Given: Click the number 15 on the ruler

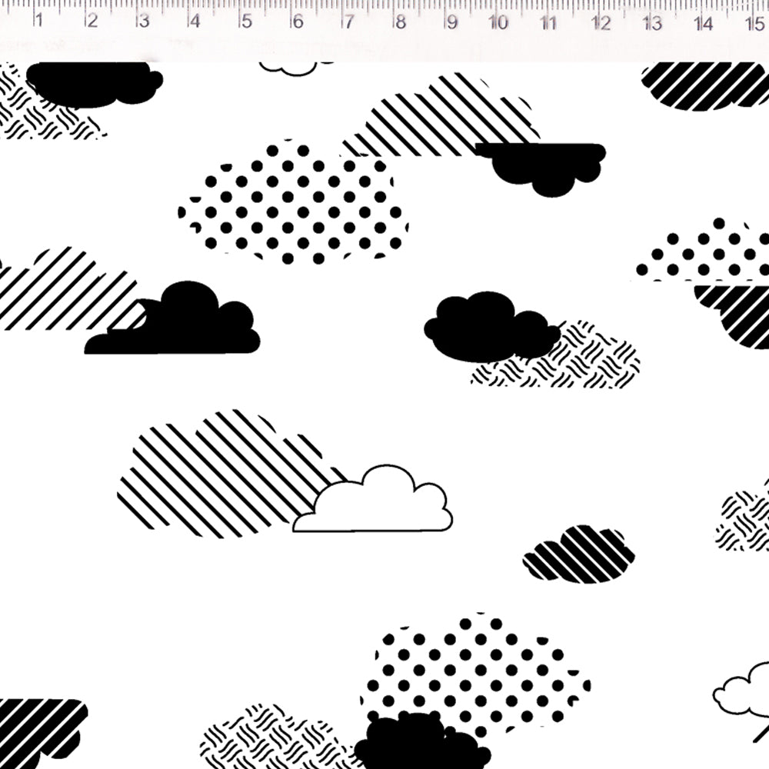Looking at the screenshot, I should 755,23.
